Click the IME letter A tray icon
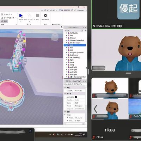Viewport: 141px width, 141px height. pos(62,135)
